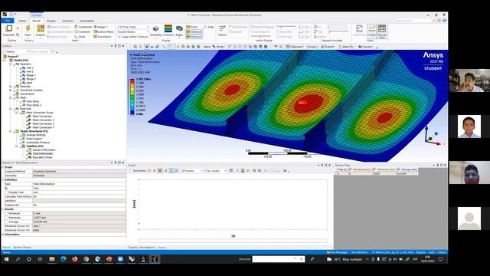Open the Select By dropdown
Image resolution: width=490 pixels, height=276 pixels.
pyautogui.click(x=347, y=47)
